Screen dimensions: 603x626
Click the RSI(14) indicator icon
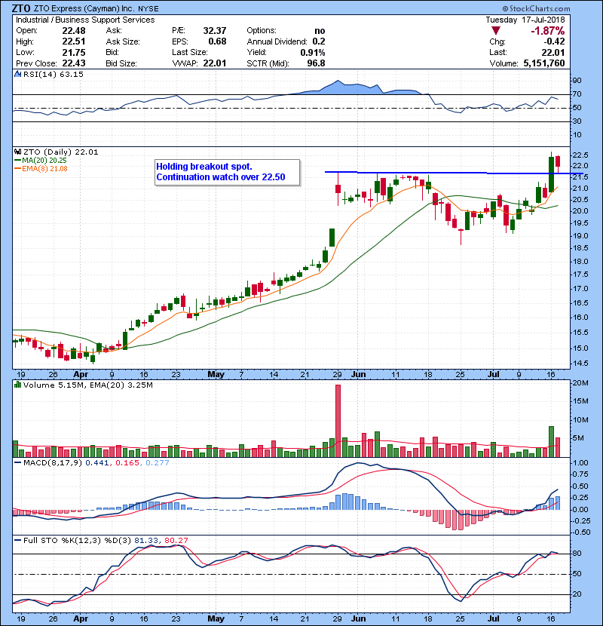pyautogui.click(x=18, y=74)
